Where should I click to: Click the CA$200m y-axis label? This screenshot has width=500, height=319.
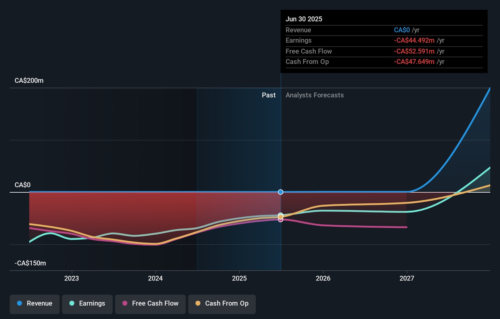29,81
